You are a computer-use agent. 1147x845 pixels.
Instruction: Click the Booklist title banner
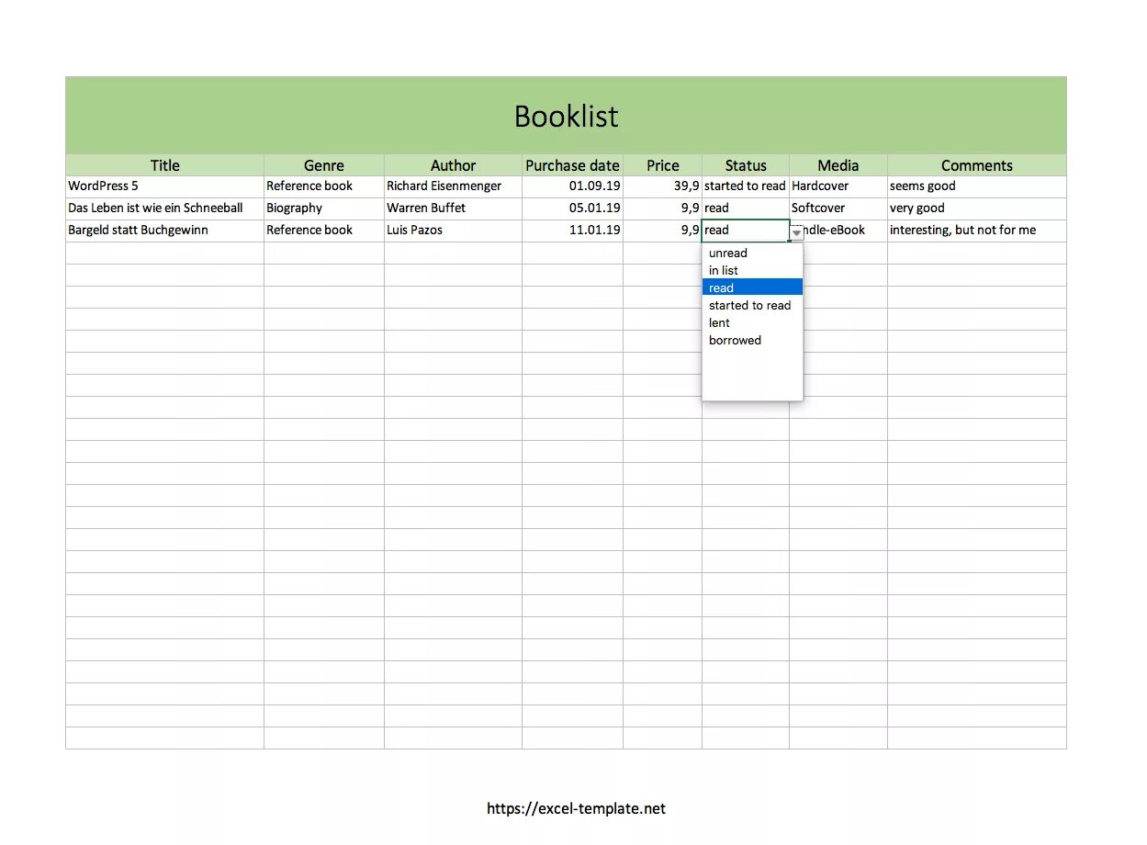tap(566, 116)
